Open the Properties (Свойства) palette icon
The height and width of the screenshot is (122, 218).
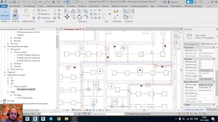point(15,17)
